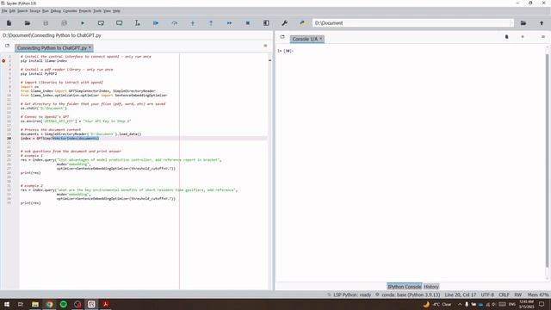Open the Source menu

click(x=34, y=11)
